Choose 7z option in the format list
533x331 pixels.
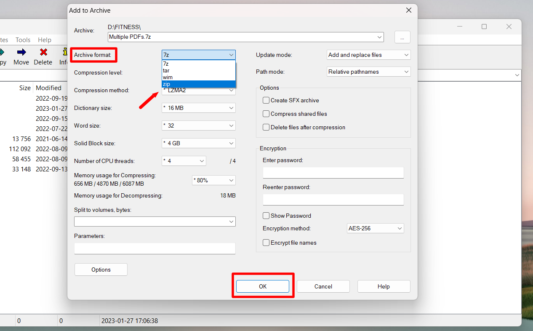[199, 64]
